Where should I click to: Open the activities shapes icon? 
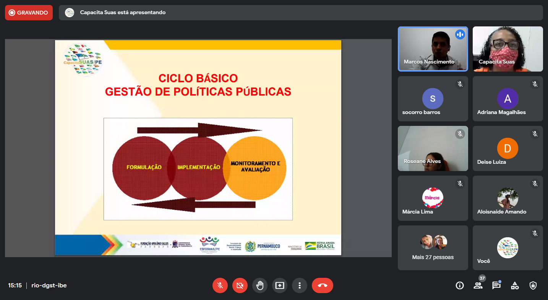[x=515, y=285]
